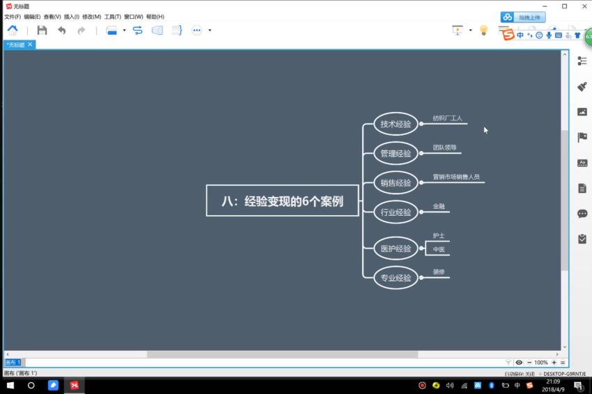This screenshot has width=592, height=394.
Task: Open presentation mode dropdown arrow
Action: click(x=470, y=30)
